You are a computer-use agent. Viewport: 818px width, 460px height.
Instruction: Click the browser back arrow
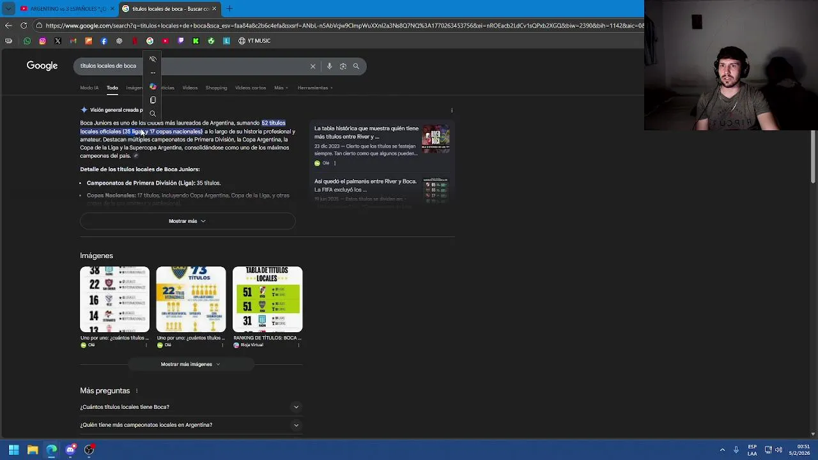[x=8, y=26]
